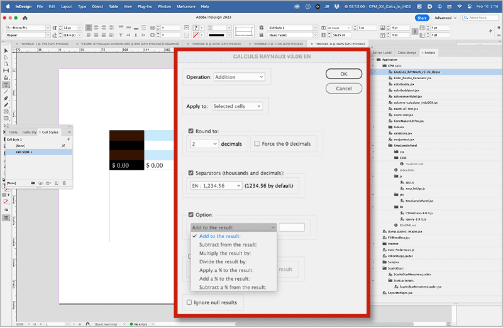This screenshot has width=503, height=328.
Task: Select the Page tool
Action: click(6, 64)
